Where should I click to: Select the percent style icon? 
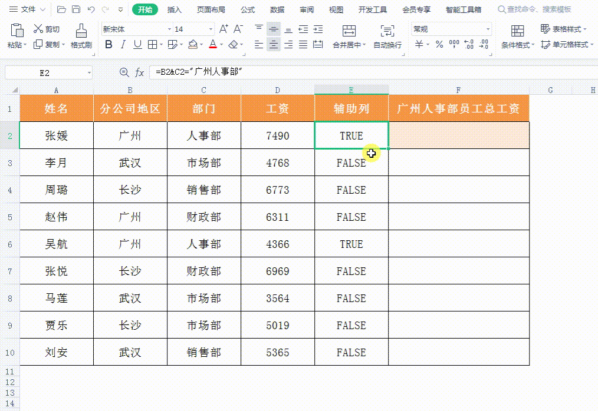coord(439,44)
